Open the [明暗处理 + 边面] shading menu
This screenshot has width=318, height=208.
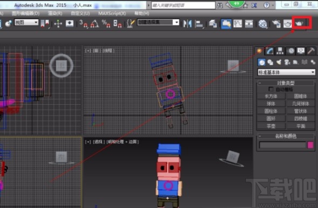122,142
